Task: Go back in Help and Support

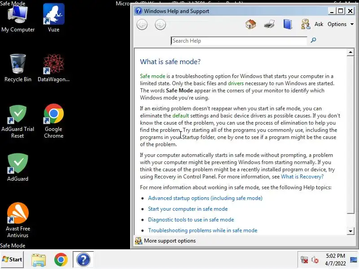Action: pos(142,25)
